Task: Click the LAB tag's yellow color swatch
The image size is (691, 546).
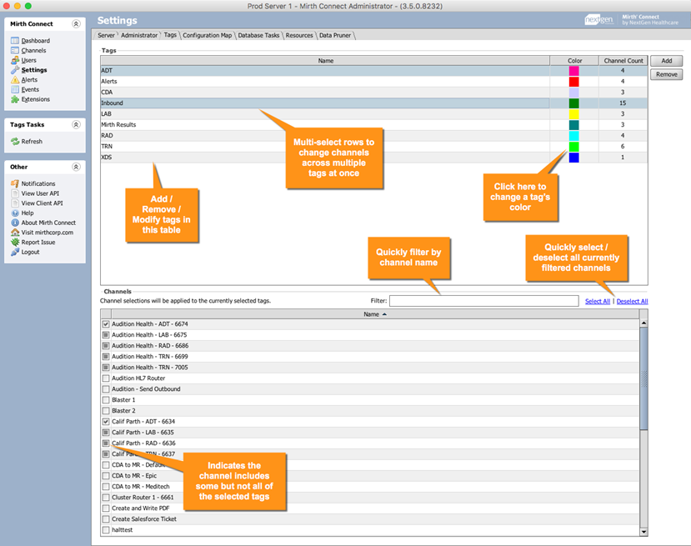Action: pos(573,113)
